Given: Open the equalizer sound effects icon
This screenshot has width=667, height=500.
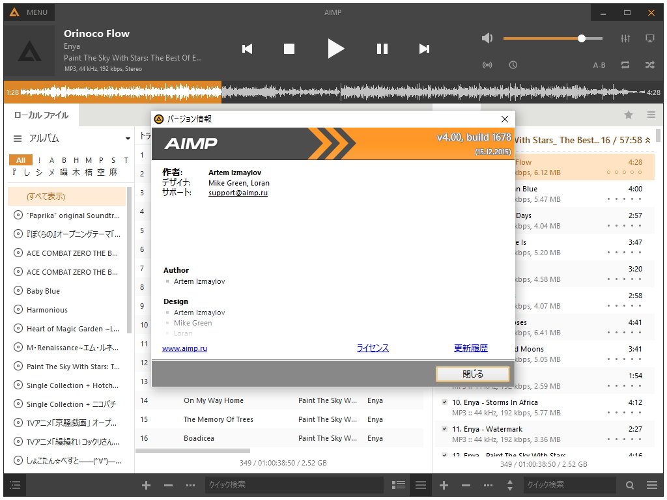Looking at the screenshot, I should coord(625,38).
